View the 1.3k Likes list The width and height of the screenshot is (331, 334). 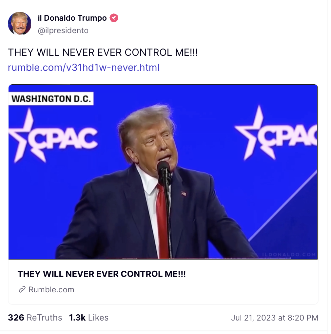coord(89,318)
